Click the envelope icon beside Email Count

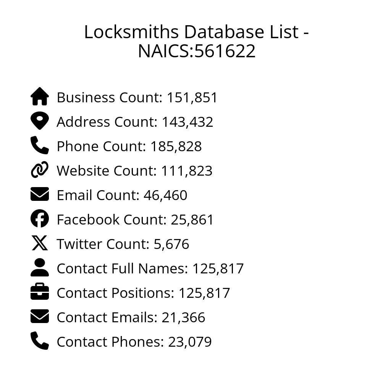40,194
